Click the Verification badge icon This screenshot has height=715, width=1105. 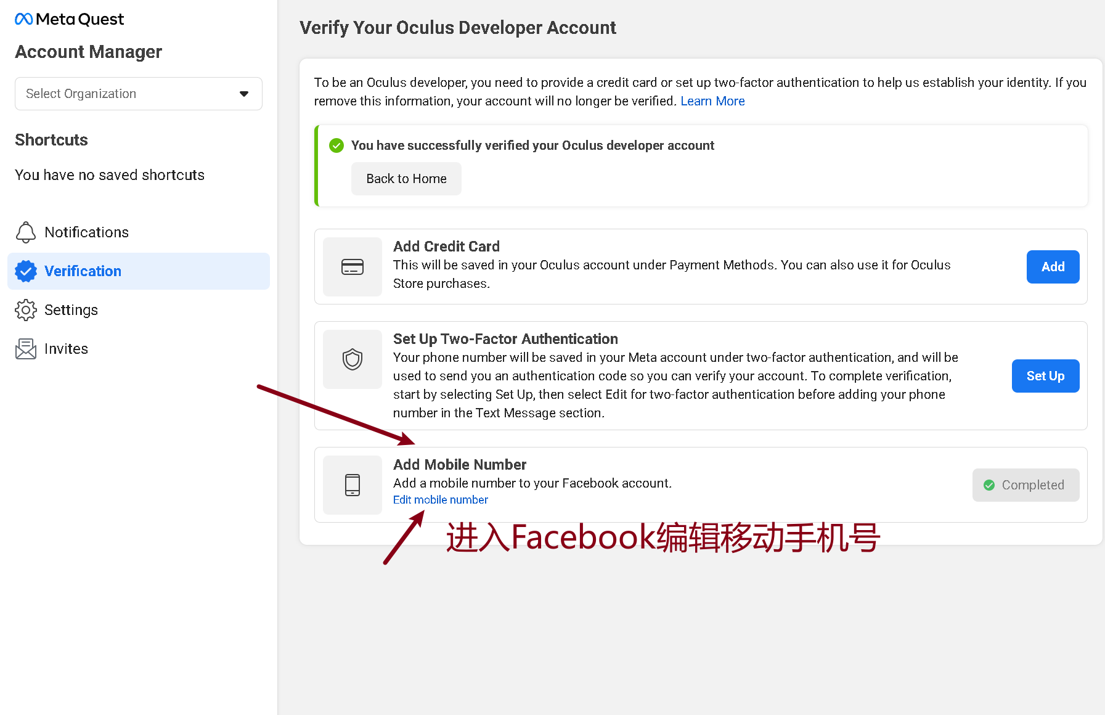click(26, 271)
